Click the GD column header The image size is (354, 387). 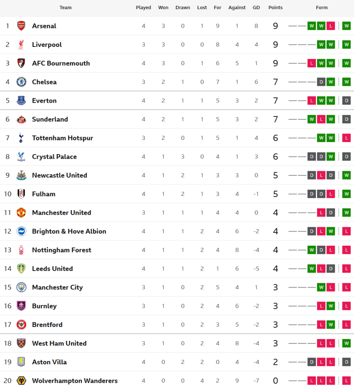[256, 8]
